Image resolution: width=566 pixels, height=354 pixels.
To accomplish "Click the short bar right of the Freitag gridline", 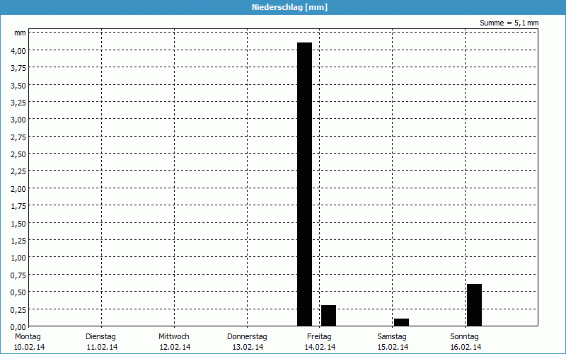I will click(x=328, y=316).
